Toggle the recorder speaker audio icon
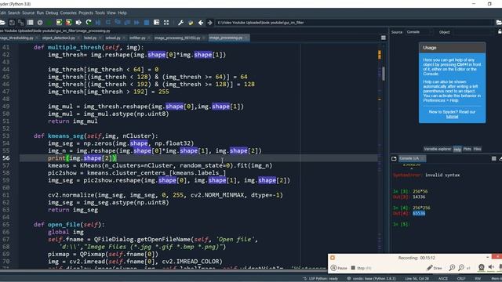 [x=492, y=267]
